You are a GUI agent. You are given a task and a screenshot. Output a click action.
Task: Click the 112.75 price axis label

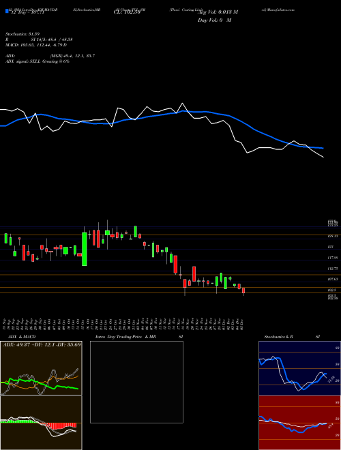click(x=332, y=269)
